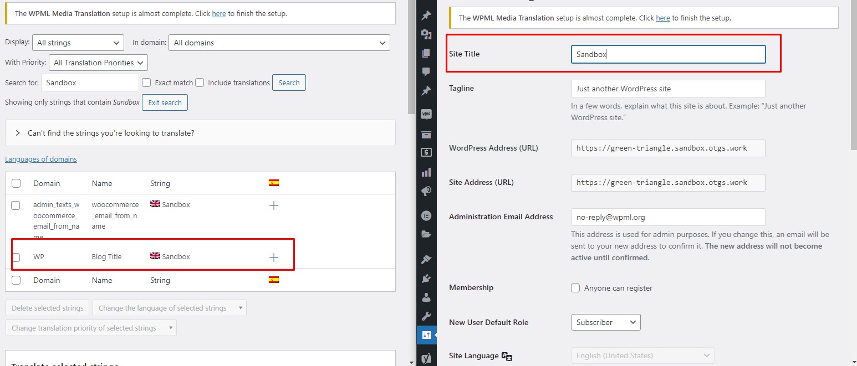Open the active Settings sliders sidebar icon

coord(426,335)
